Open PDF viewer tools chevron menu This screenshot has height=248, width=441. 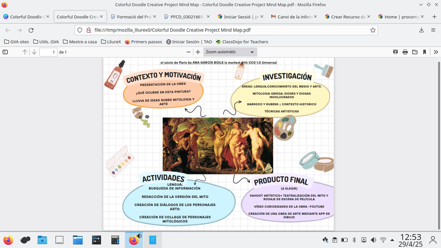coord(436,52)
